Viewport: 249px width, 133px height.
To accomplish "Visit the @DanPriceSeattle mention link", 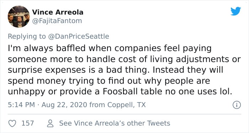I will coord(78,36).
